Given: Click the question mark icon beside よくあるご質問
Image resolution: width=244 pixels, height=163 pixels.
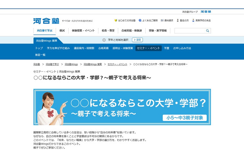Looking at the screenshot, I should (140, 20).
